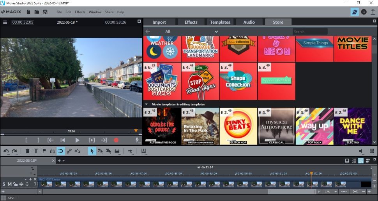This screenshot has height=201, width=378.
Task: Switch to the Audio tab
Action: point(249,22)
